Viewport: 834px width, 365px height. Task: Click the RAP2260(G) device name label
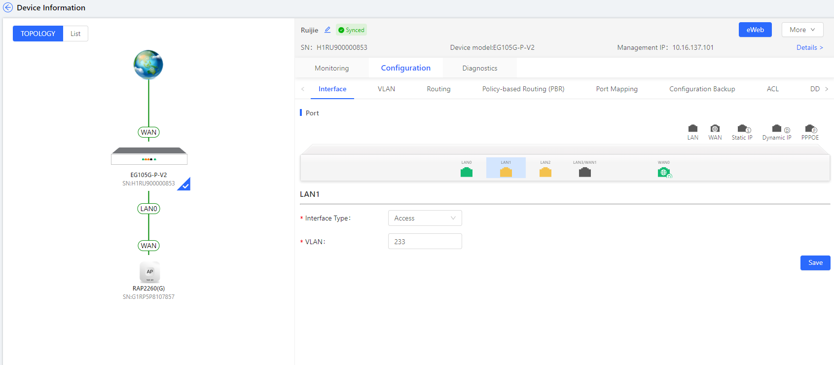click(x=148, y=289)
